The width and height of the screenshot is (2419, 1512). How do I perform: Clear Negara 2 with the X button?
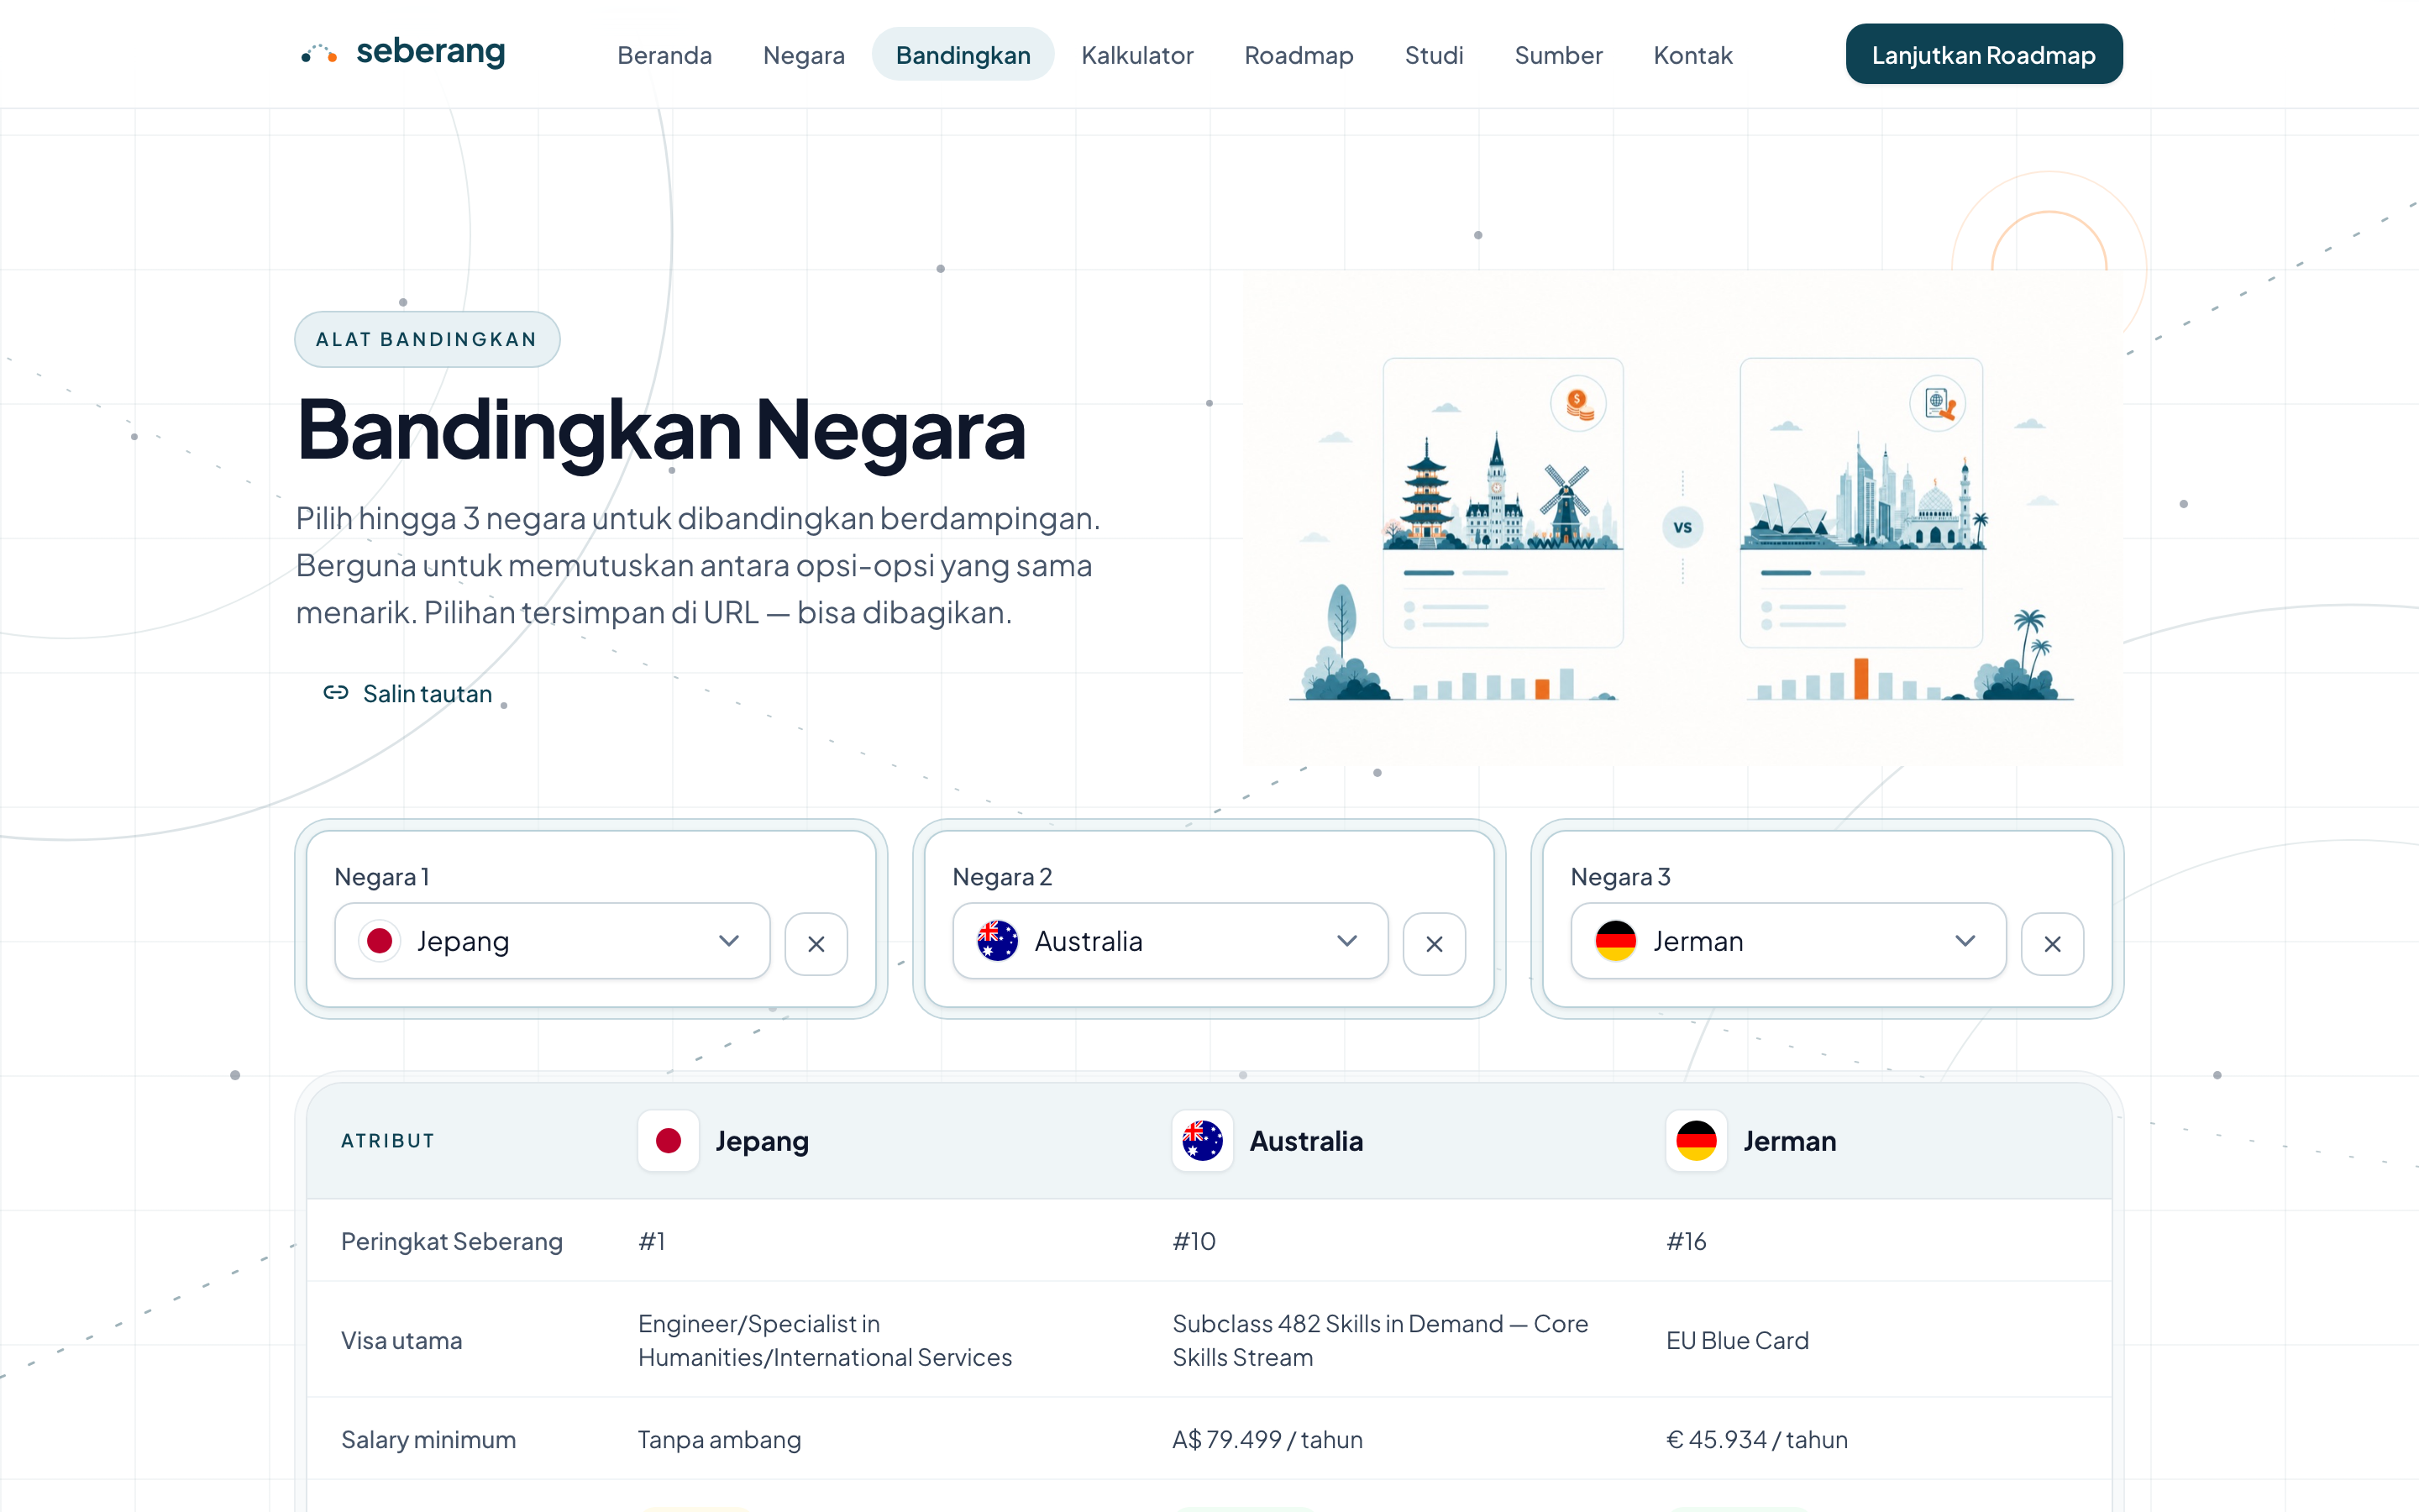[1434, 943]
